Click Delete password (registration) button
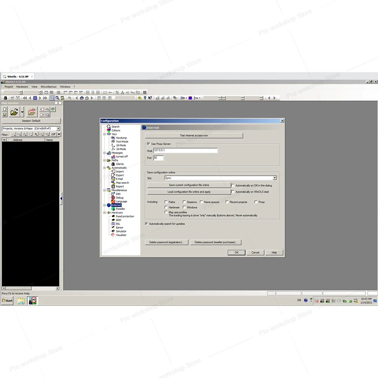Viewport: 378px width, 378px height. tap(166, 242)
